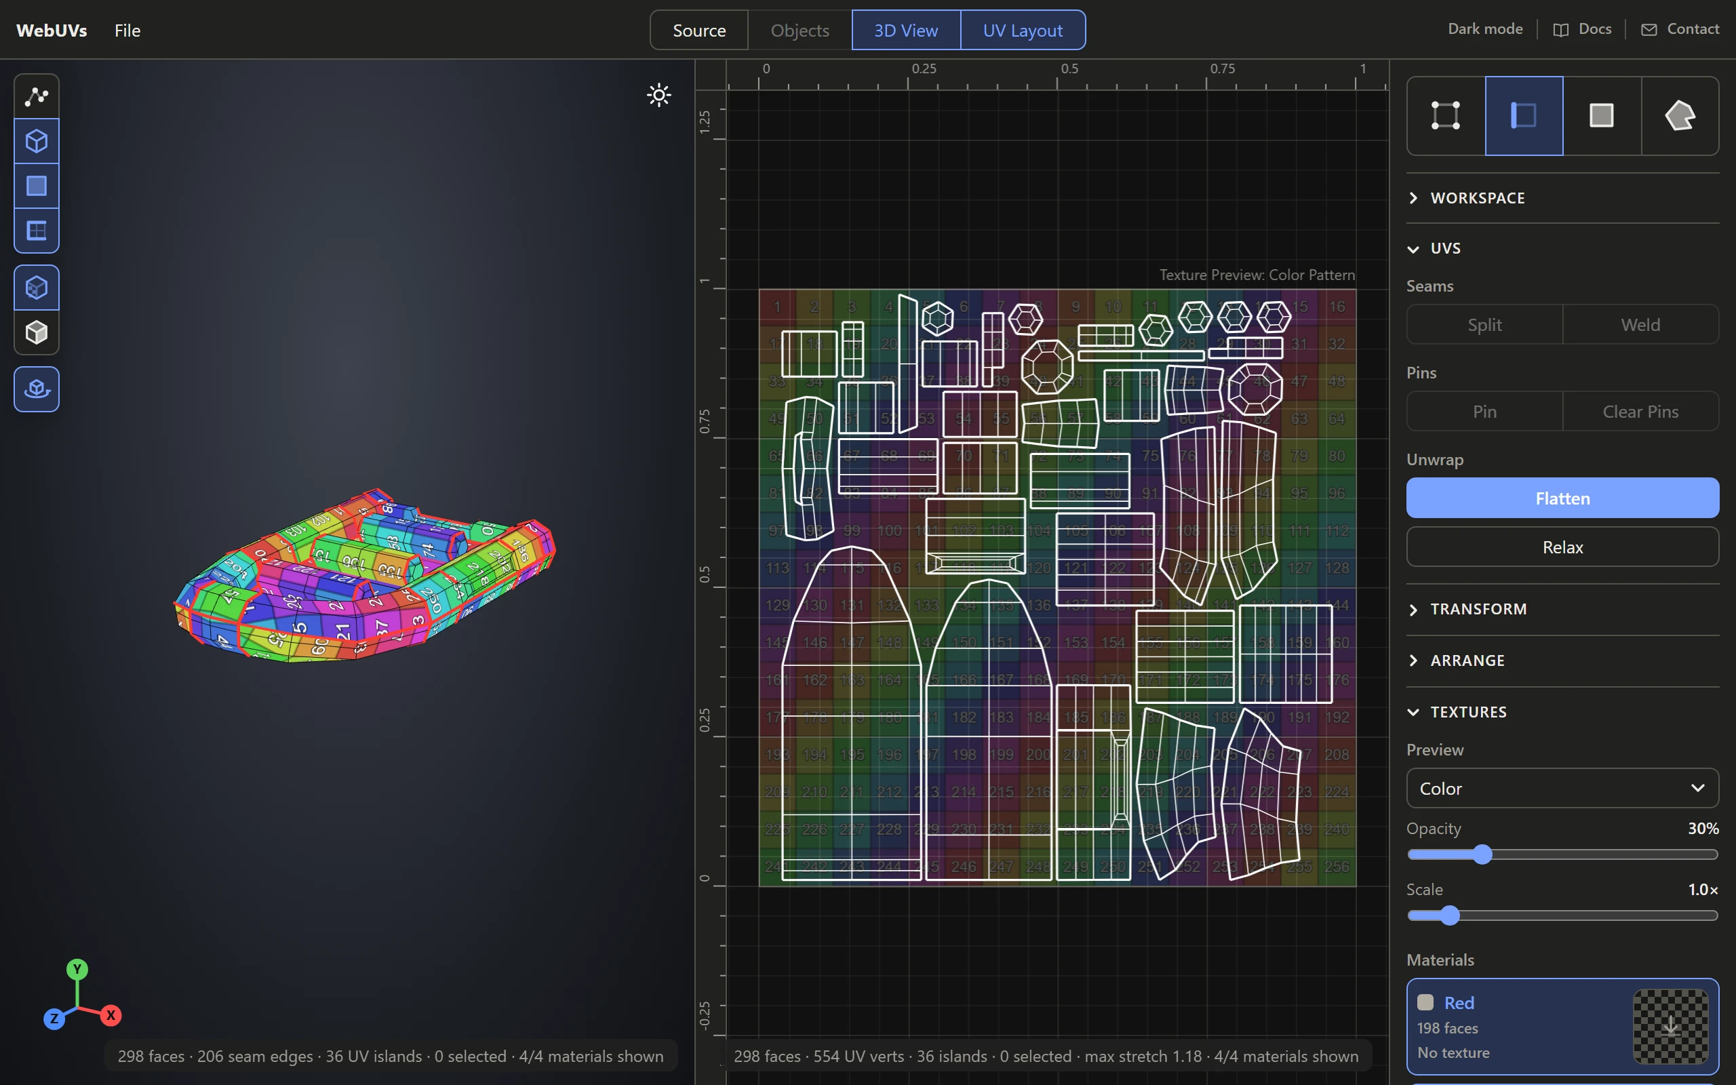Select the vertex selection mode icon
This screenshot has height=1085, width=1736.
[1446, 115]
